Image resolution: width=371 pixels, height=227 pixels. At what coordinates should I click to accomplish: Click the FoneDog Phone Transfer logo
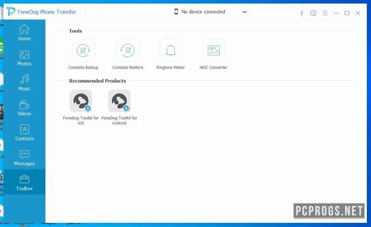pos(11,12)
